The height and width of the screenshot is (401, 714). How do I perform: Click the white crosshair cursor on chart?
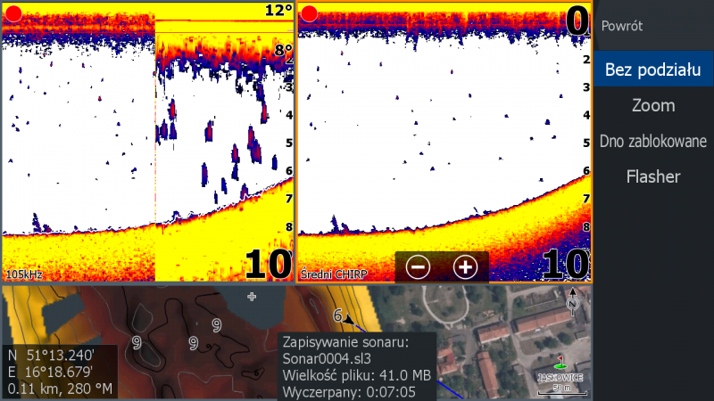coord(252,295)
